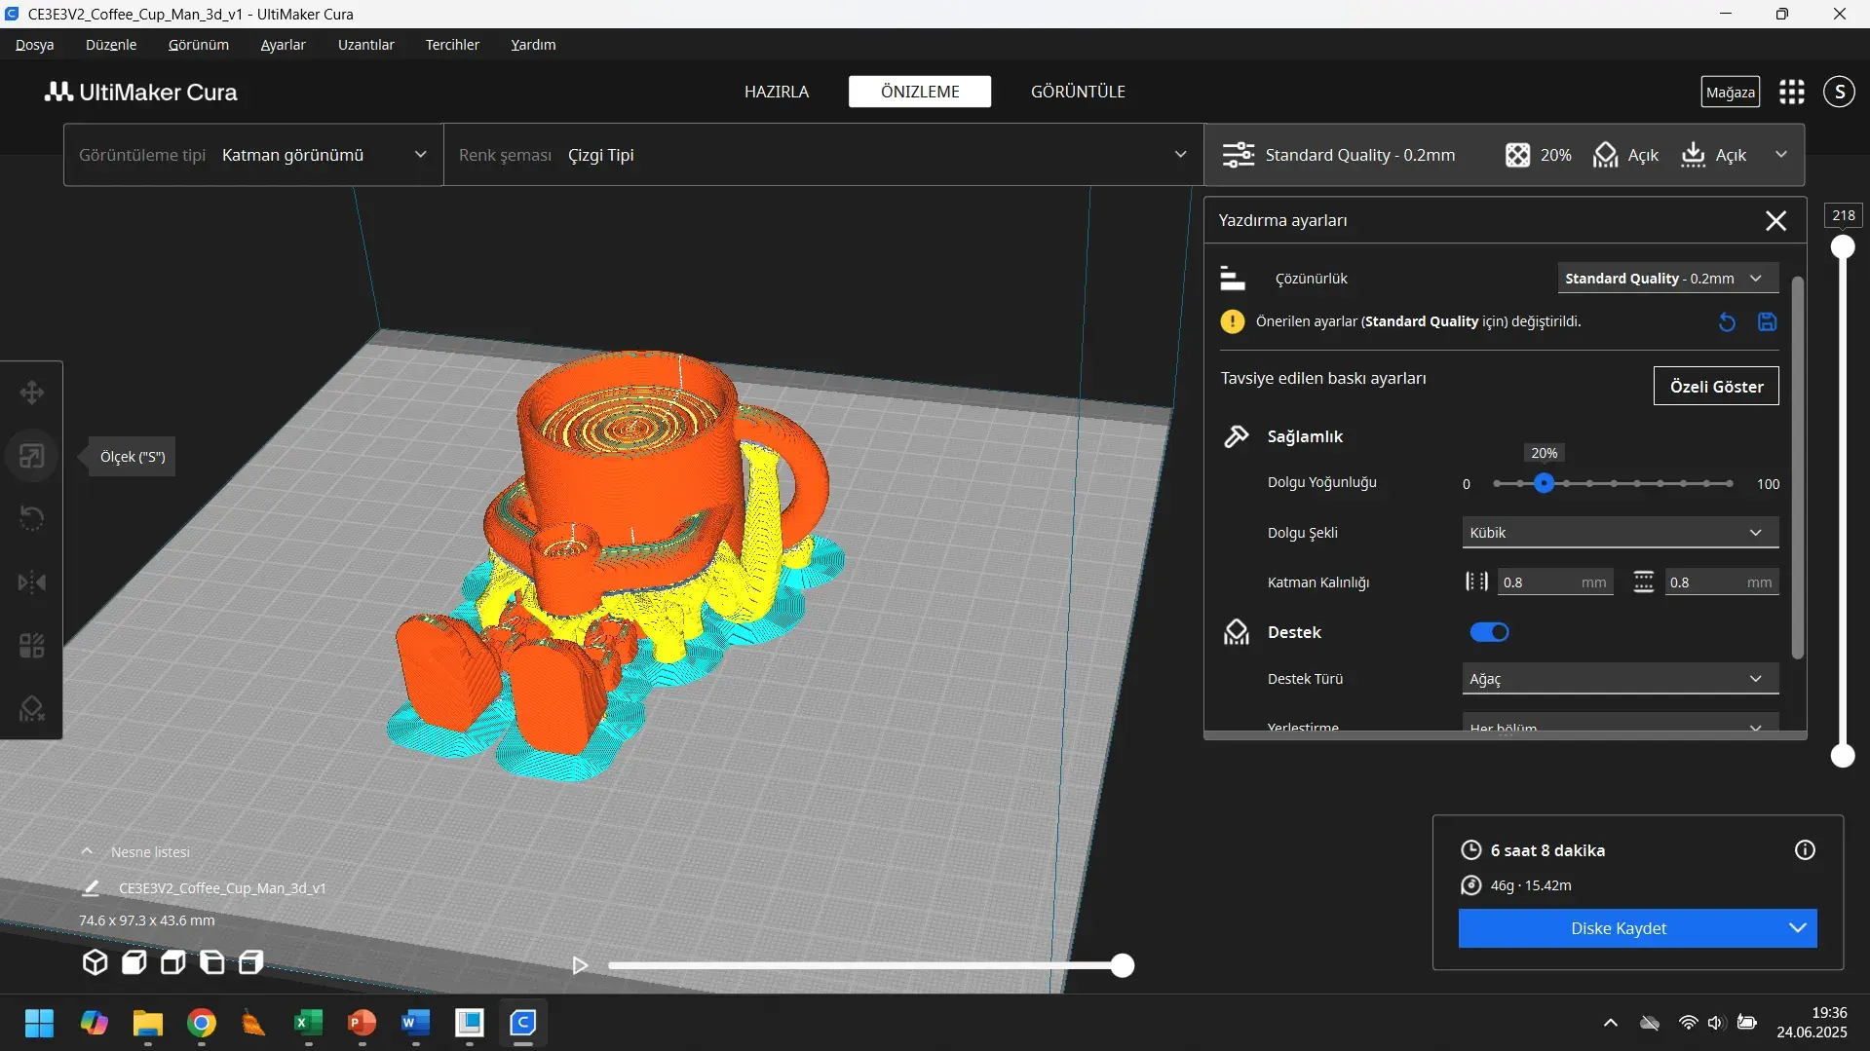
Task: Select the Support Blocker tool
Action: click(32, 708)
